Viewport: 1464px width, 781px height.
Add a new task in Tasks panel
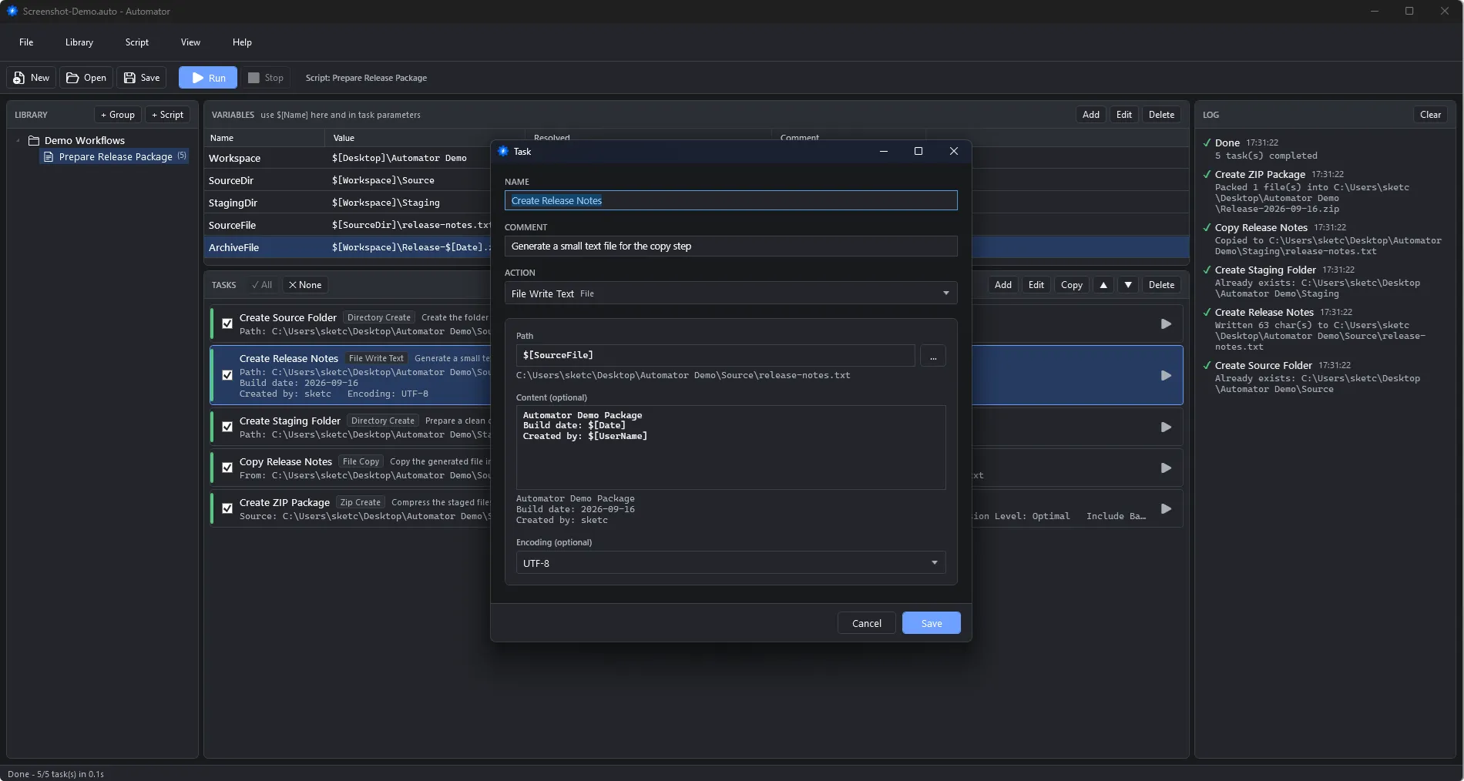point(1003,285)
